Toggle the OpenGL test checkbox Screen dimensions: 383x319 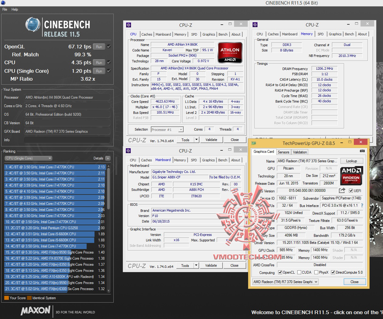(x=109, y=47)
